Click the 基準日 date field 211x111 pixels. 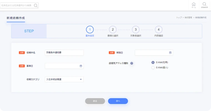point(62,66)
